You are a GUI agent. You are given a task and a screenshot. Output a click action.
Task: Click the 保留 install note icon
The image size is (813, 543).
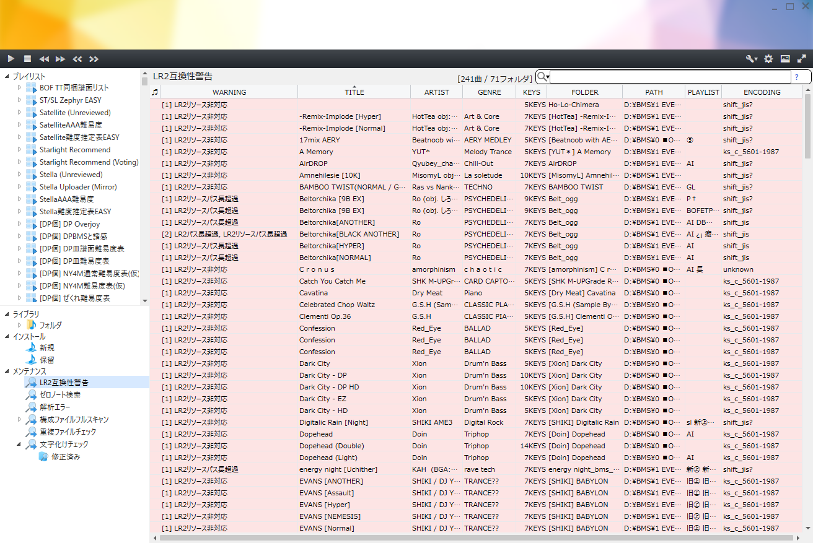[x=31, y=360]
